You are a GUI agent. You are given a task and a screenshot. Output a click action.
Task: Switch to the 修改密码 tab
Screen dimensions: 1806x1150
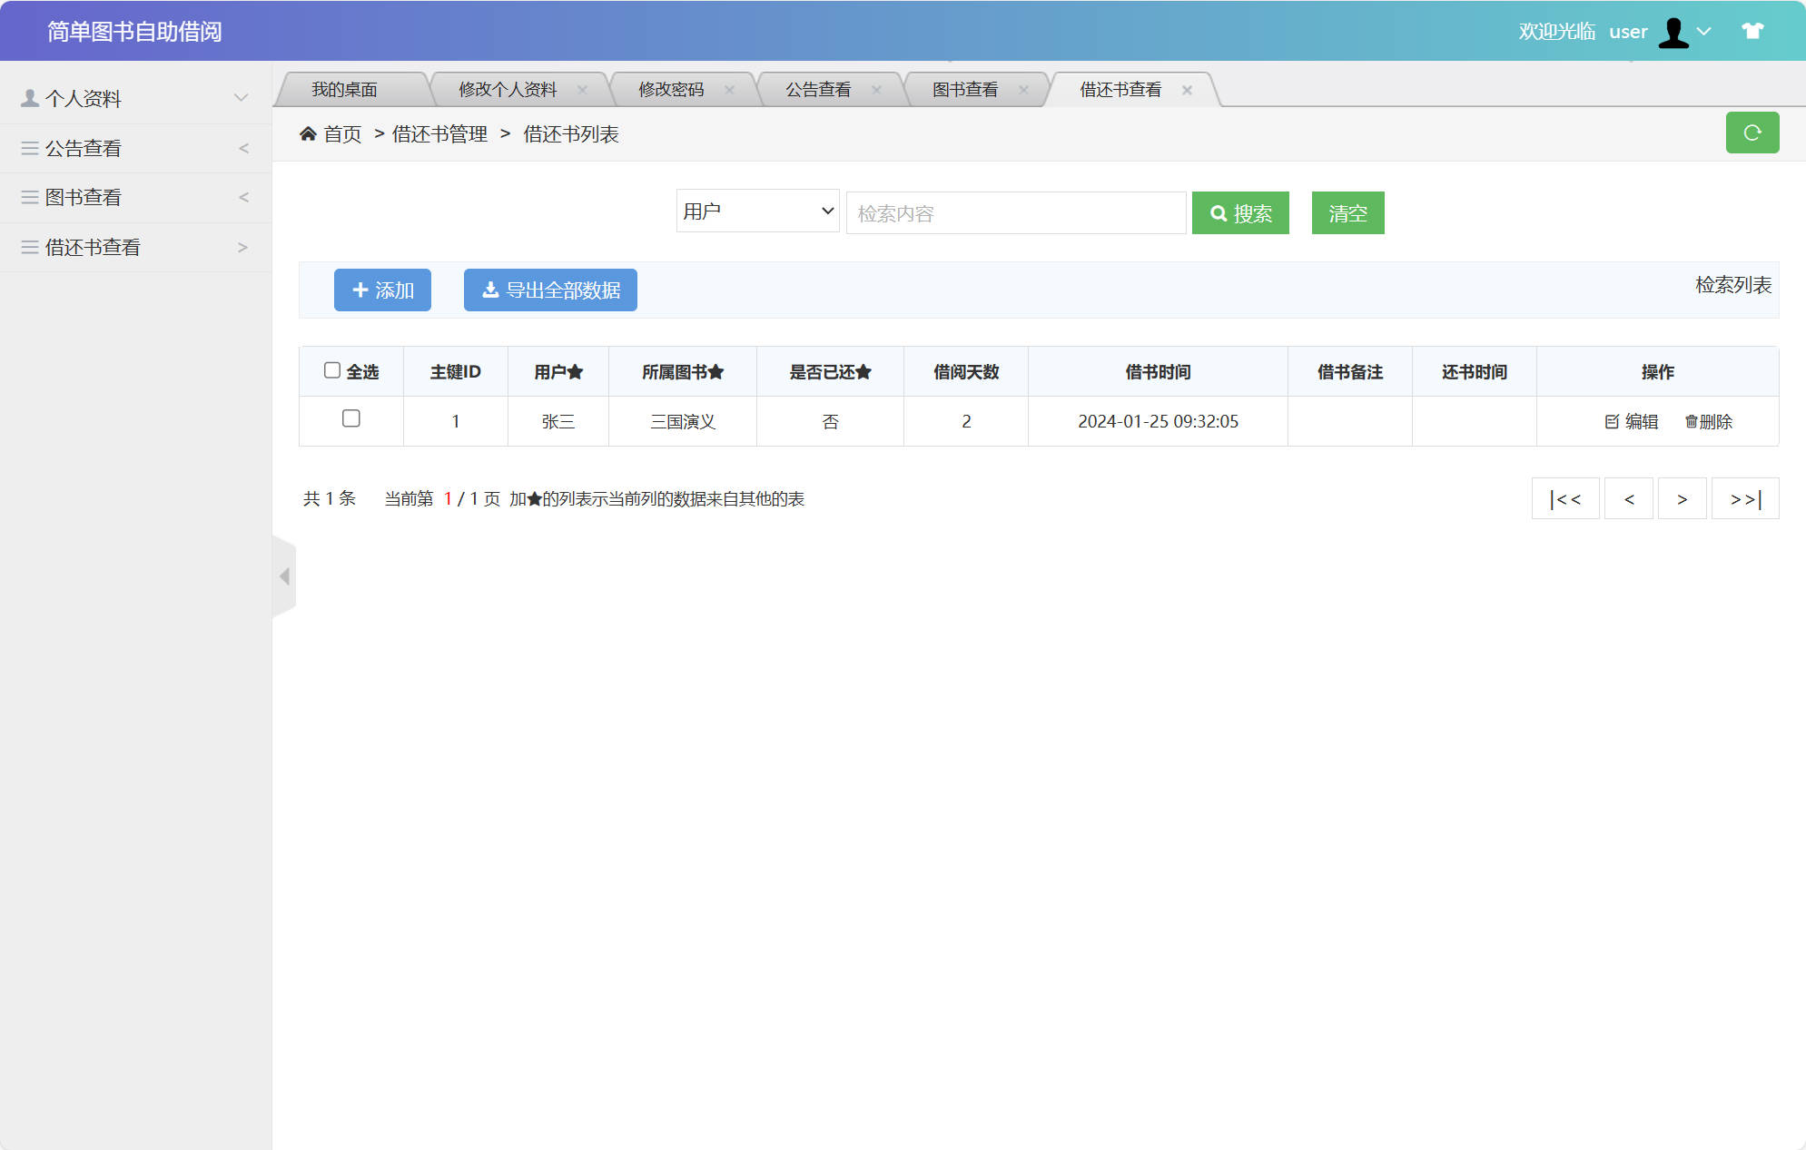pos(674,88)
